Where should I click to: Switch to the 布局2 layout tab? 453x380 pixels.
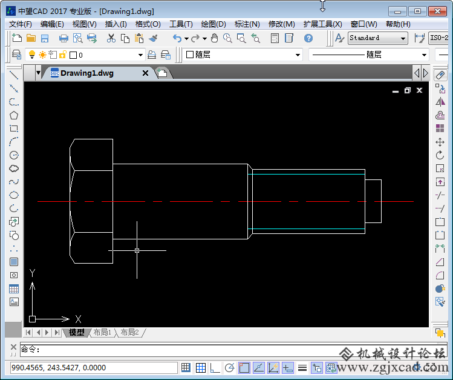(129, 332)
